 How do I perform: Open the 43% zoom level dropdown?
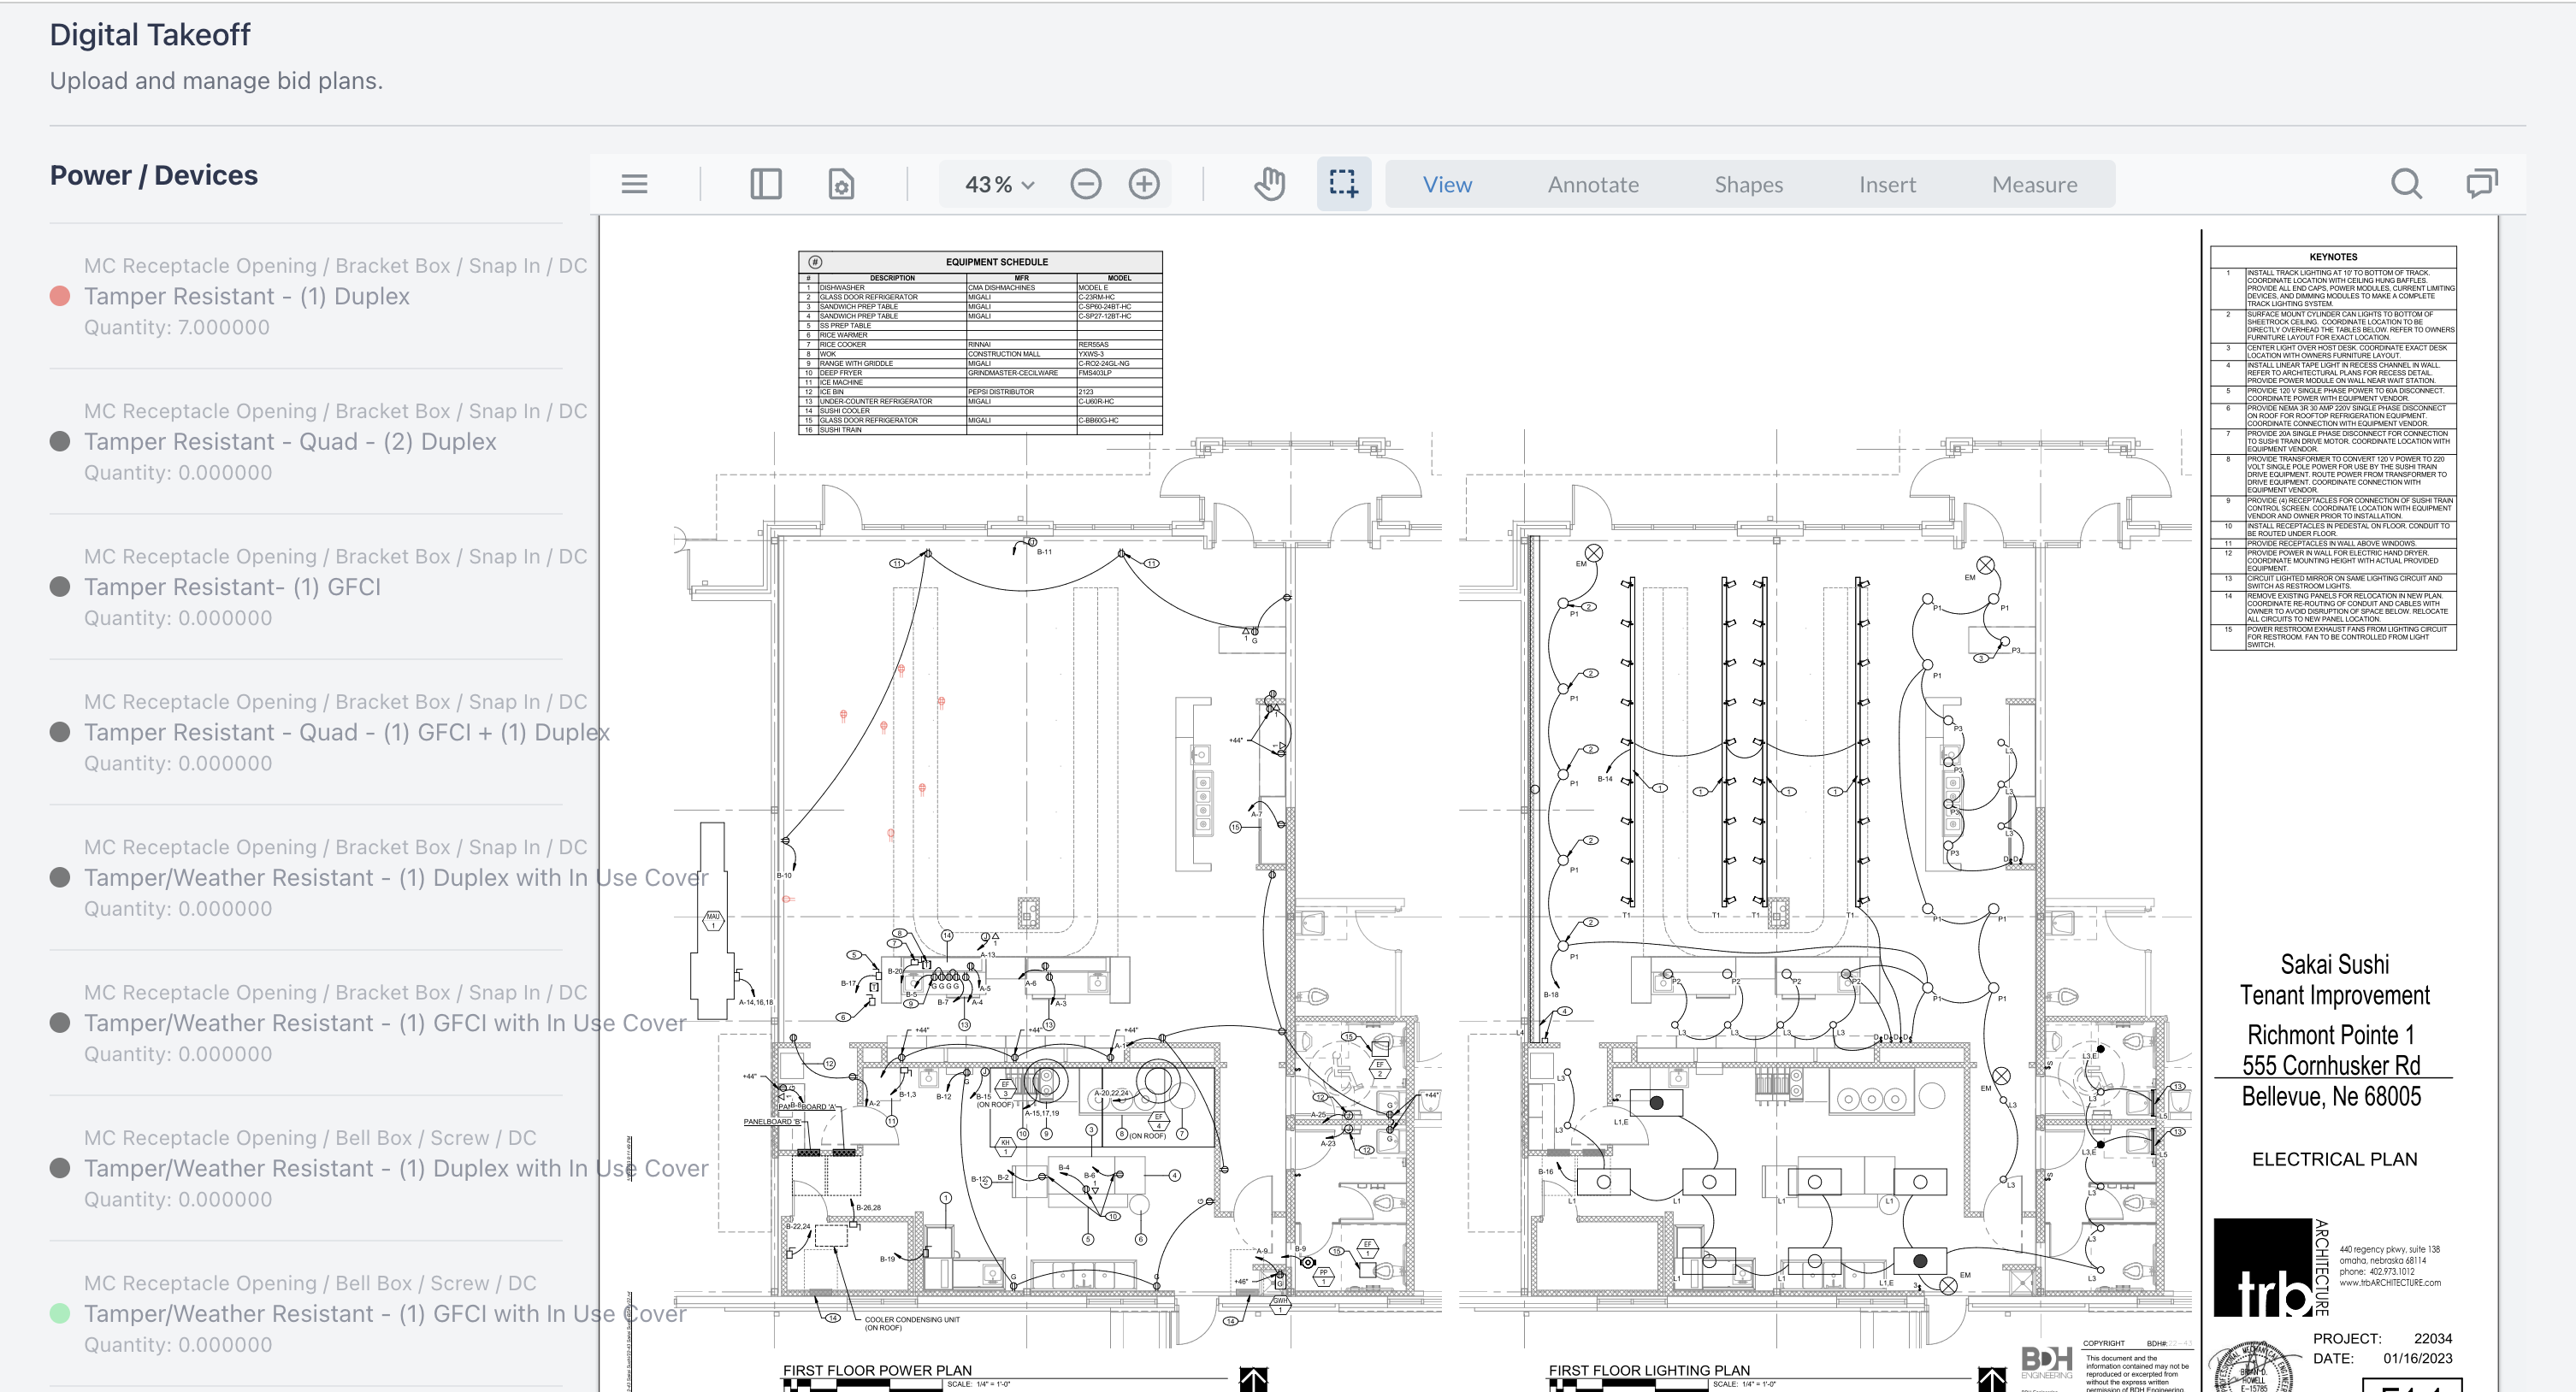tap(999, 184)
